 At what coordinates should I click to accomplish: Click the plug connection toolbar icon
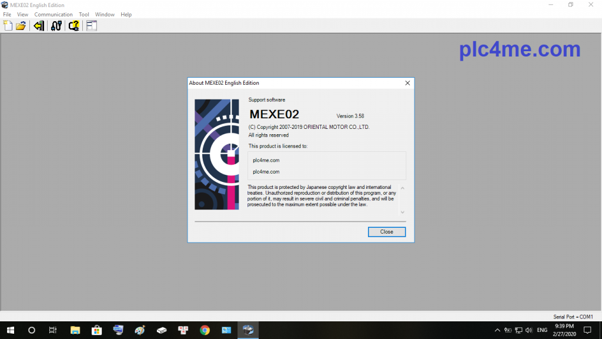click(56, 25)
